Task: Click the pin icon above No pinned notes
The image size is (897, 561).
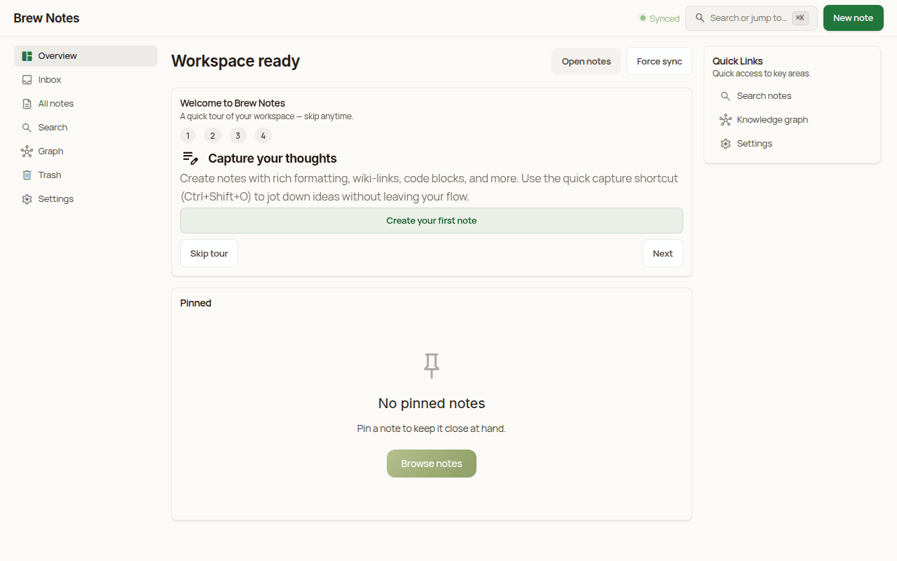Action: coord(432,365)
